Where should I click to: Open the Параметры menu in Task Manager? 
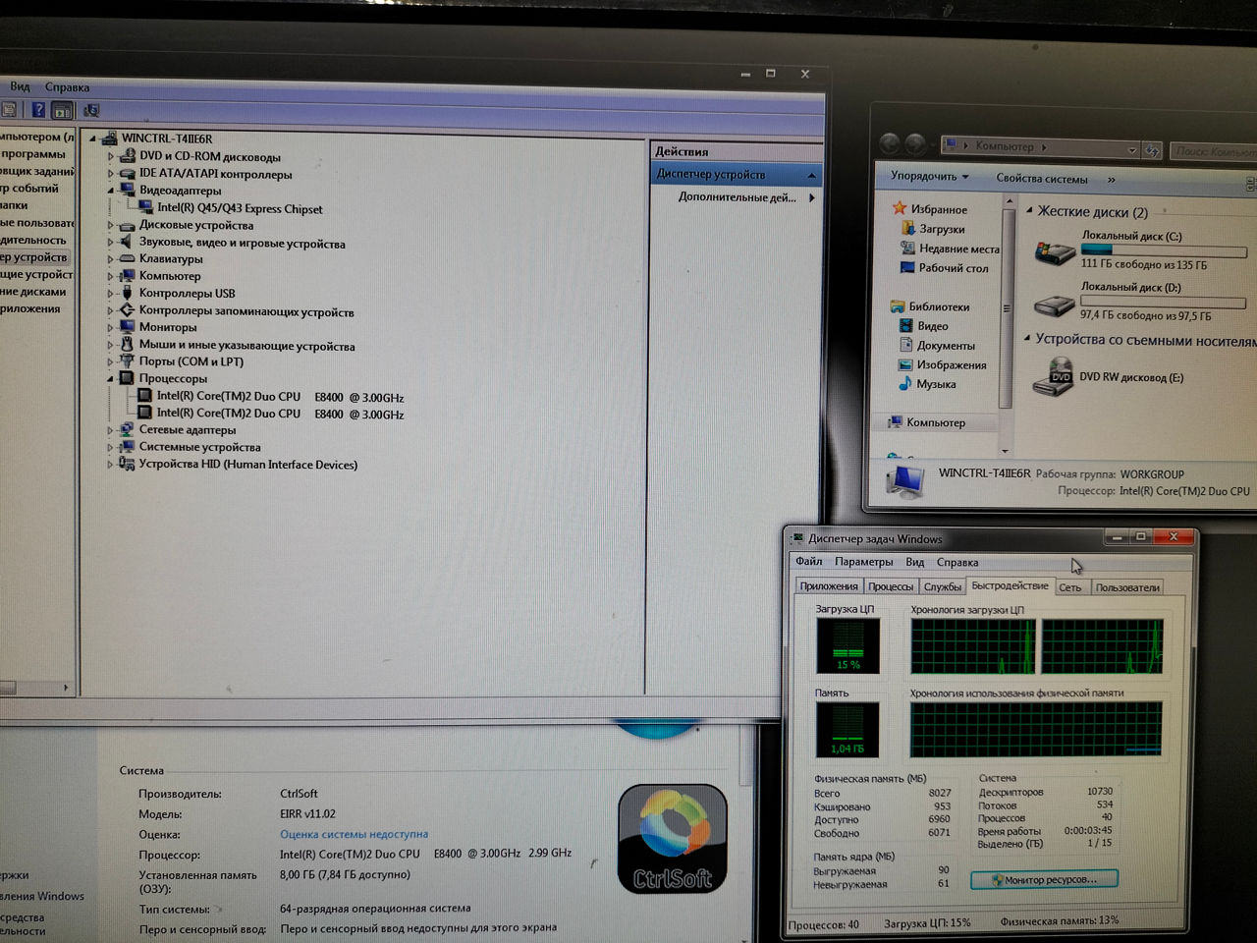863,561
